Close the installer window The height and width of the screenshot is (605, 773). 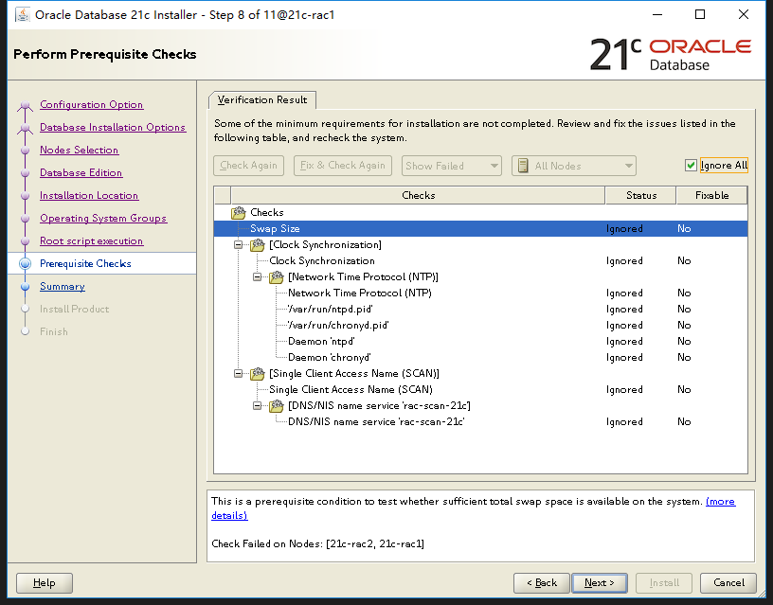click(x=744, y=15)
